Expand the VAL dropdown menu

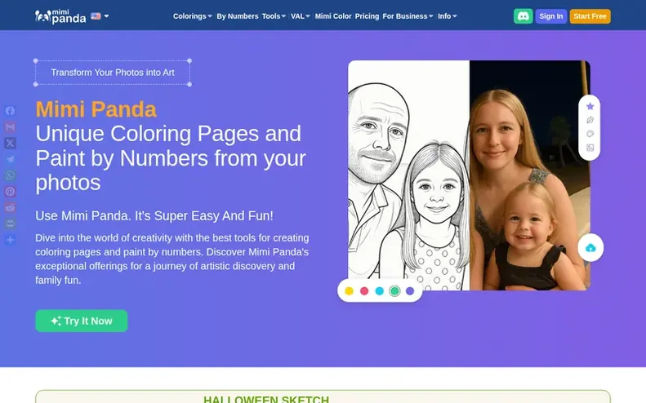[300, 16]
